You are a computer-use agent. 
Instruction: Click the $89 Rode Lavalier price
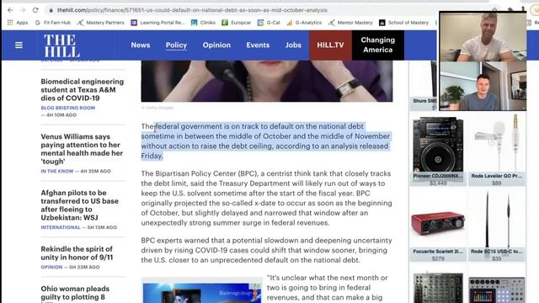(497, 183)
